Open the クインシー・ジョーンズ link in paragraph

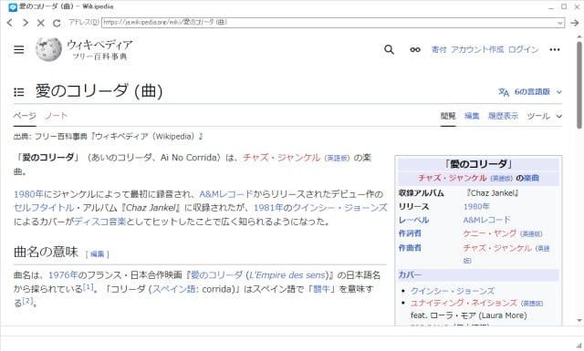click(x=339, y=208)
